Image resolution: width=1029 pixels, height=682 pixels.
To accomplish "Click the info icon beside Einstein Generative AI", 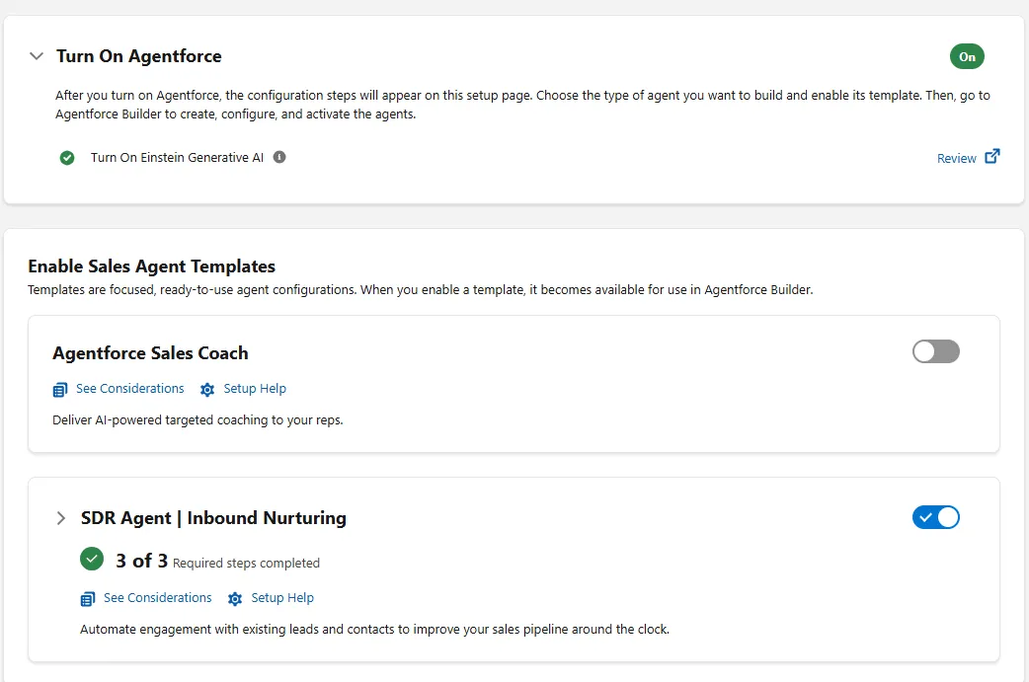I will click(x=279, y=157).
